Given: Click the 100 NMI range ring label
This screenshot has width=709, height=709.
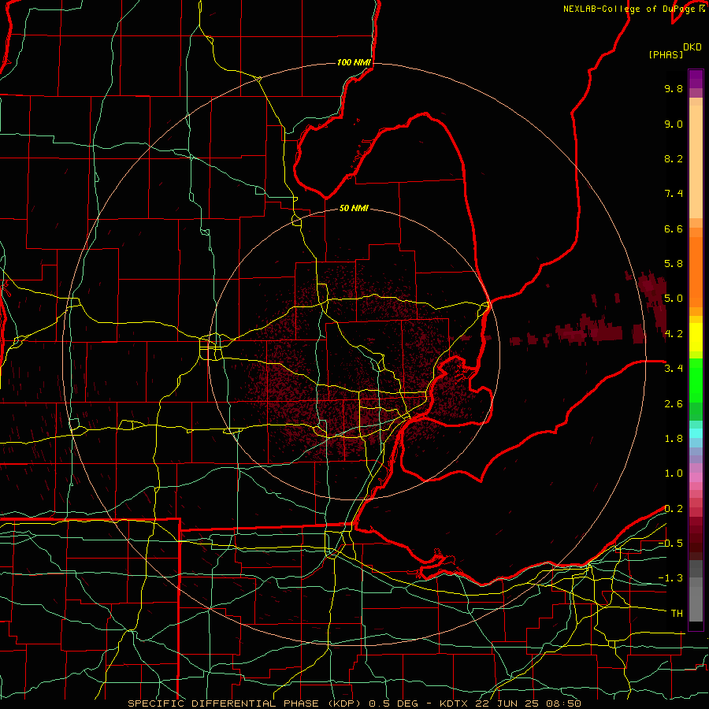Looking at the screenshot, I should point(354,62).
